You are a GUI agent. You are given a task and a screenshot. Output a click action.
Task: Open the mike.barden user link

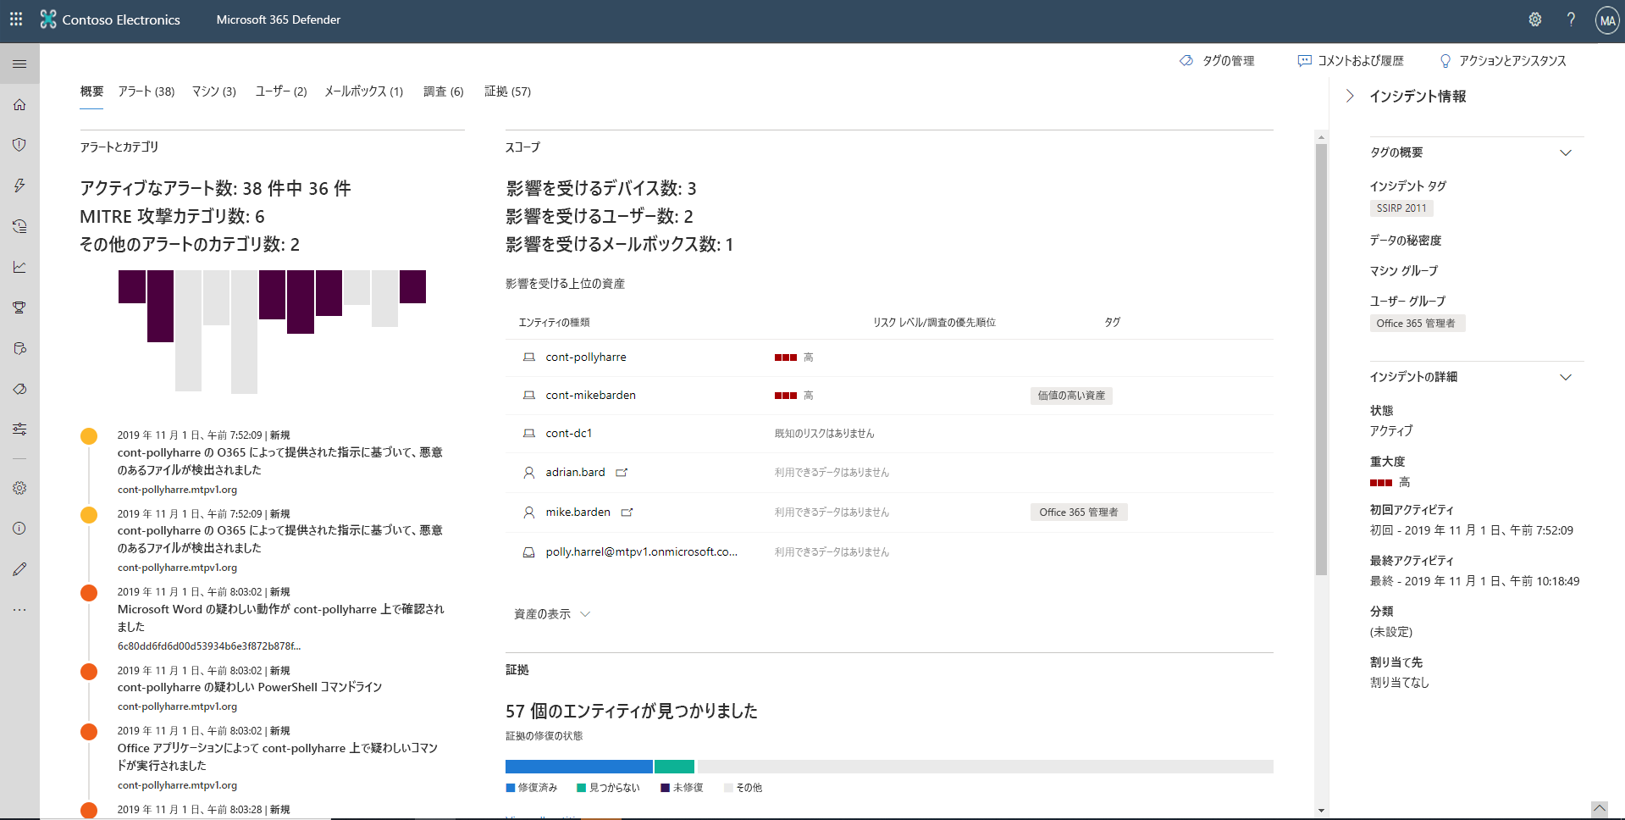tap(578, 512)
